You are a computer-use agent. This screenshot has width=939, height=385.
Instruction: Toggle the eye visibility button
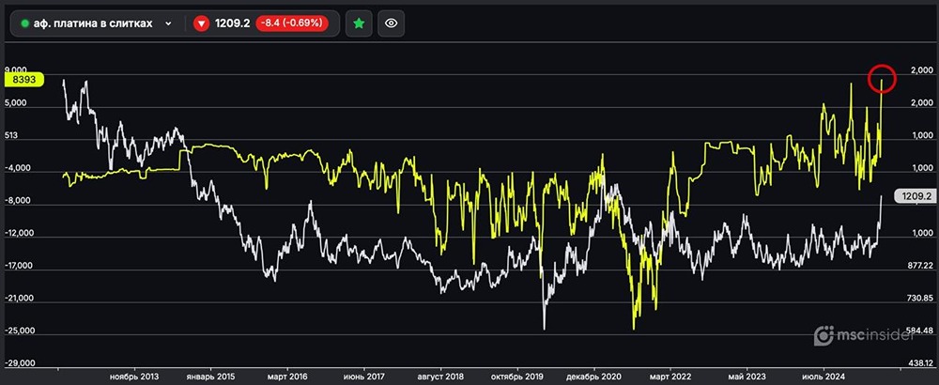pyautogui.click(x=391, y=23)
